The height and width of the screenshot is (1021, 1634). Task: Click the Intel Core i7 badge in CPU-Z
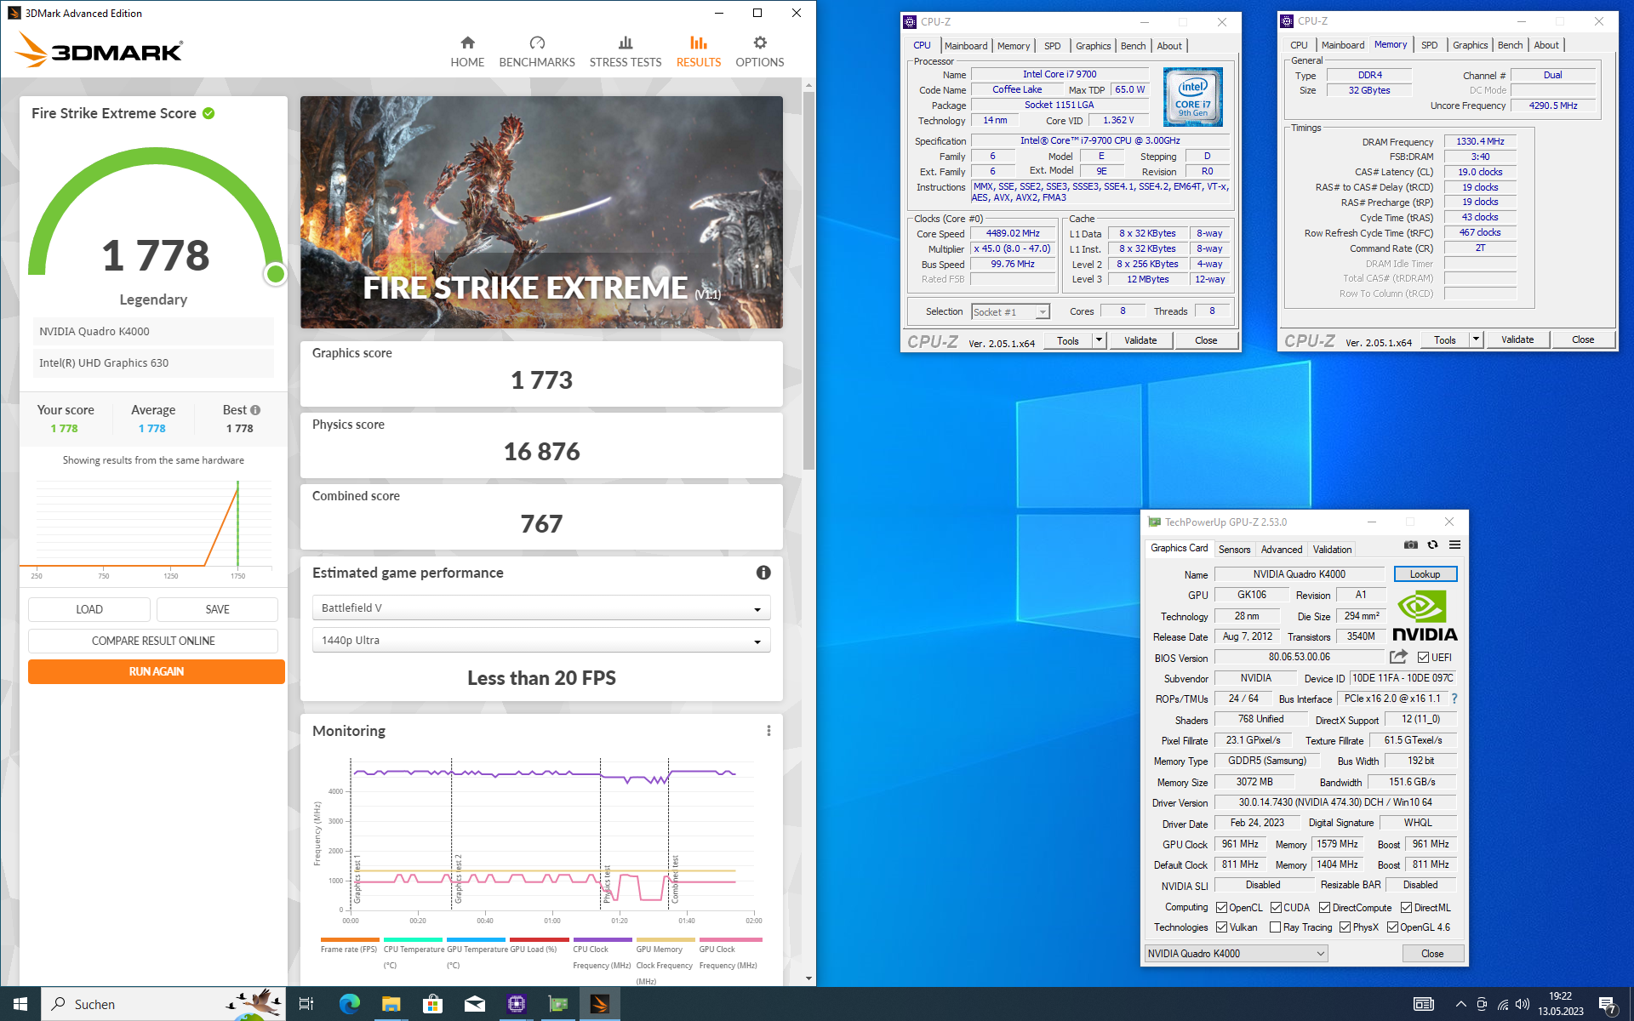coord(1193,97)
